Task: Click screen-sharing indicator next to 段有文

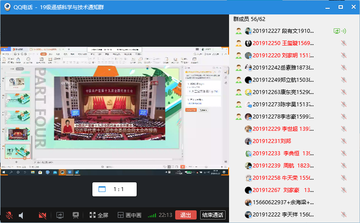Action: (x=337, y=31)
